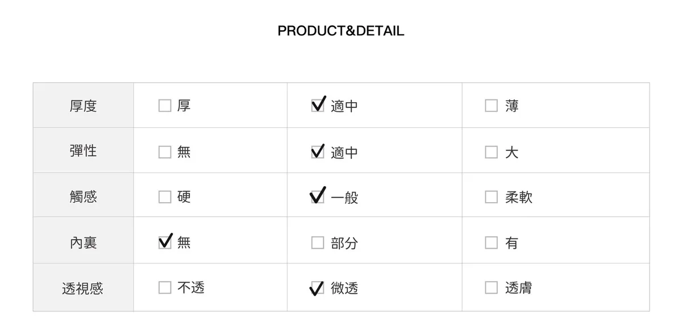Click the 觸感 row label

(x=83, y=196)
